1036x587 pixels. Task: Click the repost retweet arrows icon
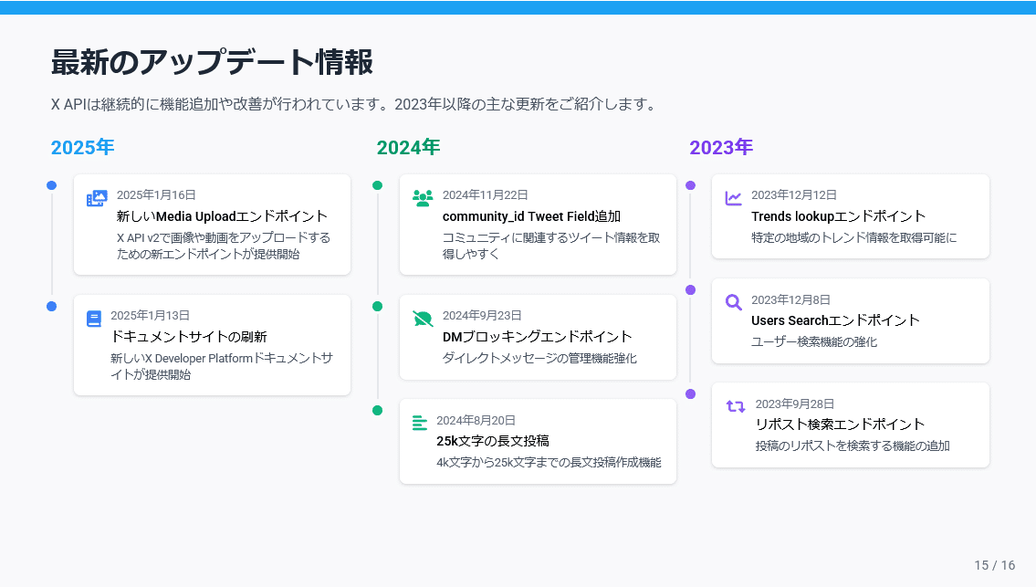pyautogui.click(x=736, y=406)
